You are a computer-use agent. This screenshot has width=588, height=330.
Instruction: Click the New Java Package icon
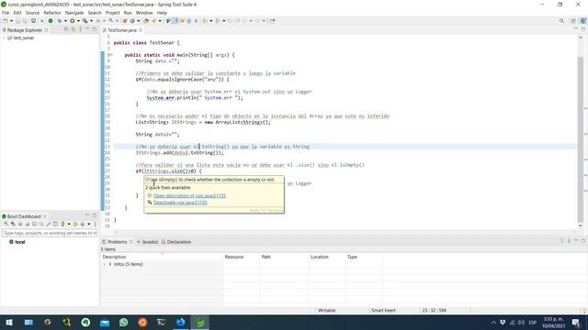pos(125,21)
